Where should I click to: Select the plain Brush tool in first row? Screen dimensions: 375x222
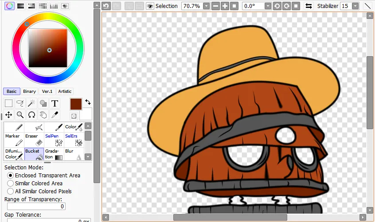pyautogui.click(x=54, y=127)
